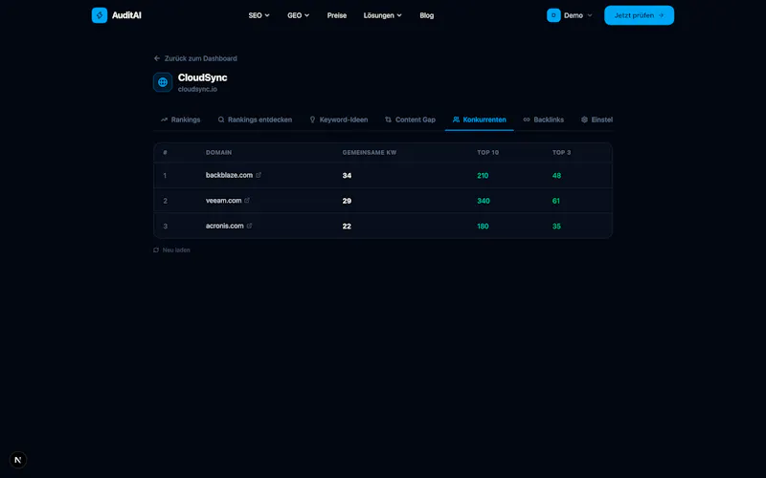Switch to the Rankings tab
This screenshot has height=478, width=766.
click(x=180, y=119)
